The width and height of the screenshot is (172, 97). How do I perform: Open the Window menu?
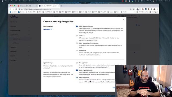[x=49, y=1]
